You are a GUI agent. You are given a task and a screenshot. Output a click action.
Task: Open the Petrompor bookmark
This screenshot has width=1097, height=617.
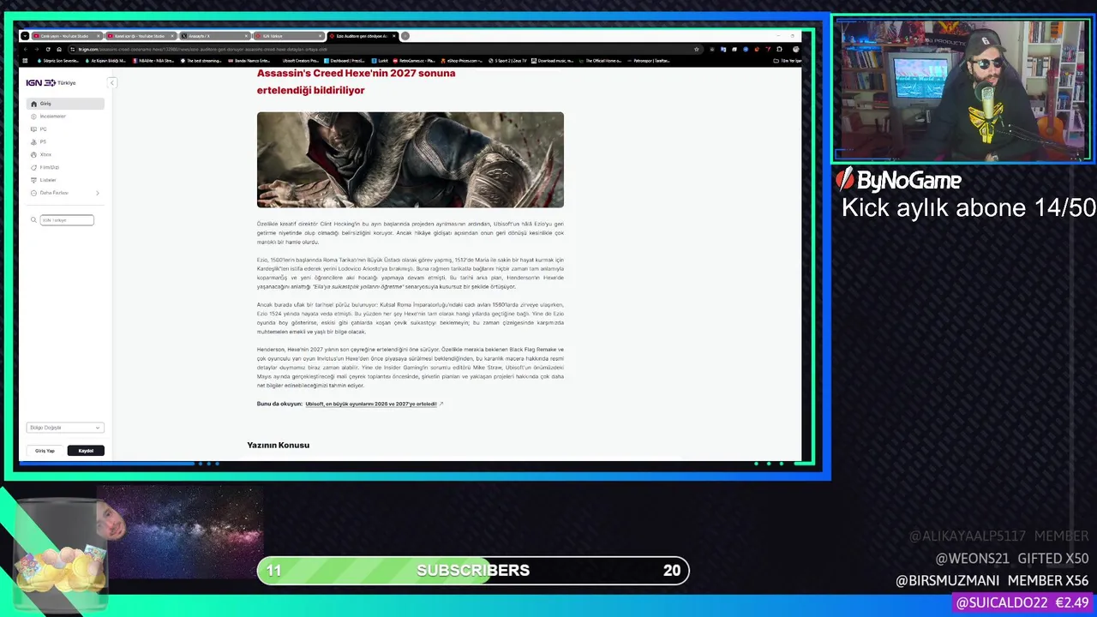tap(649, 61)
